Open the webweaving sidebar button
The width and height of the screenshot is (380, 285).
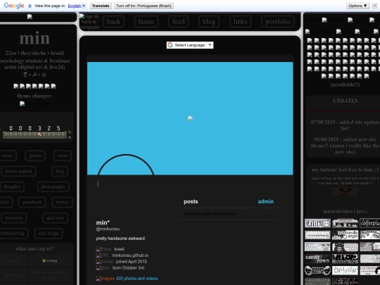tap(13, 234)
